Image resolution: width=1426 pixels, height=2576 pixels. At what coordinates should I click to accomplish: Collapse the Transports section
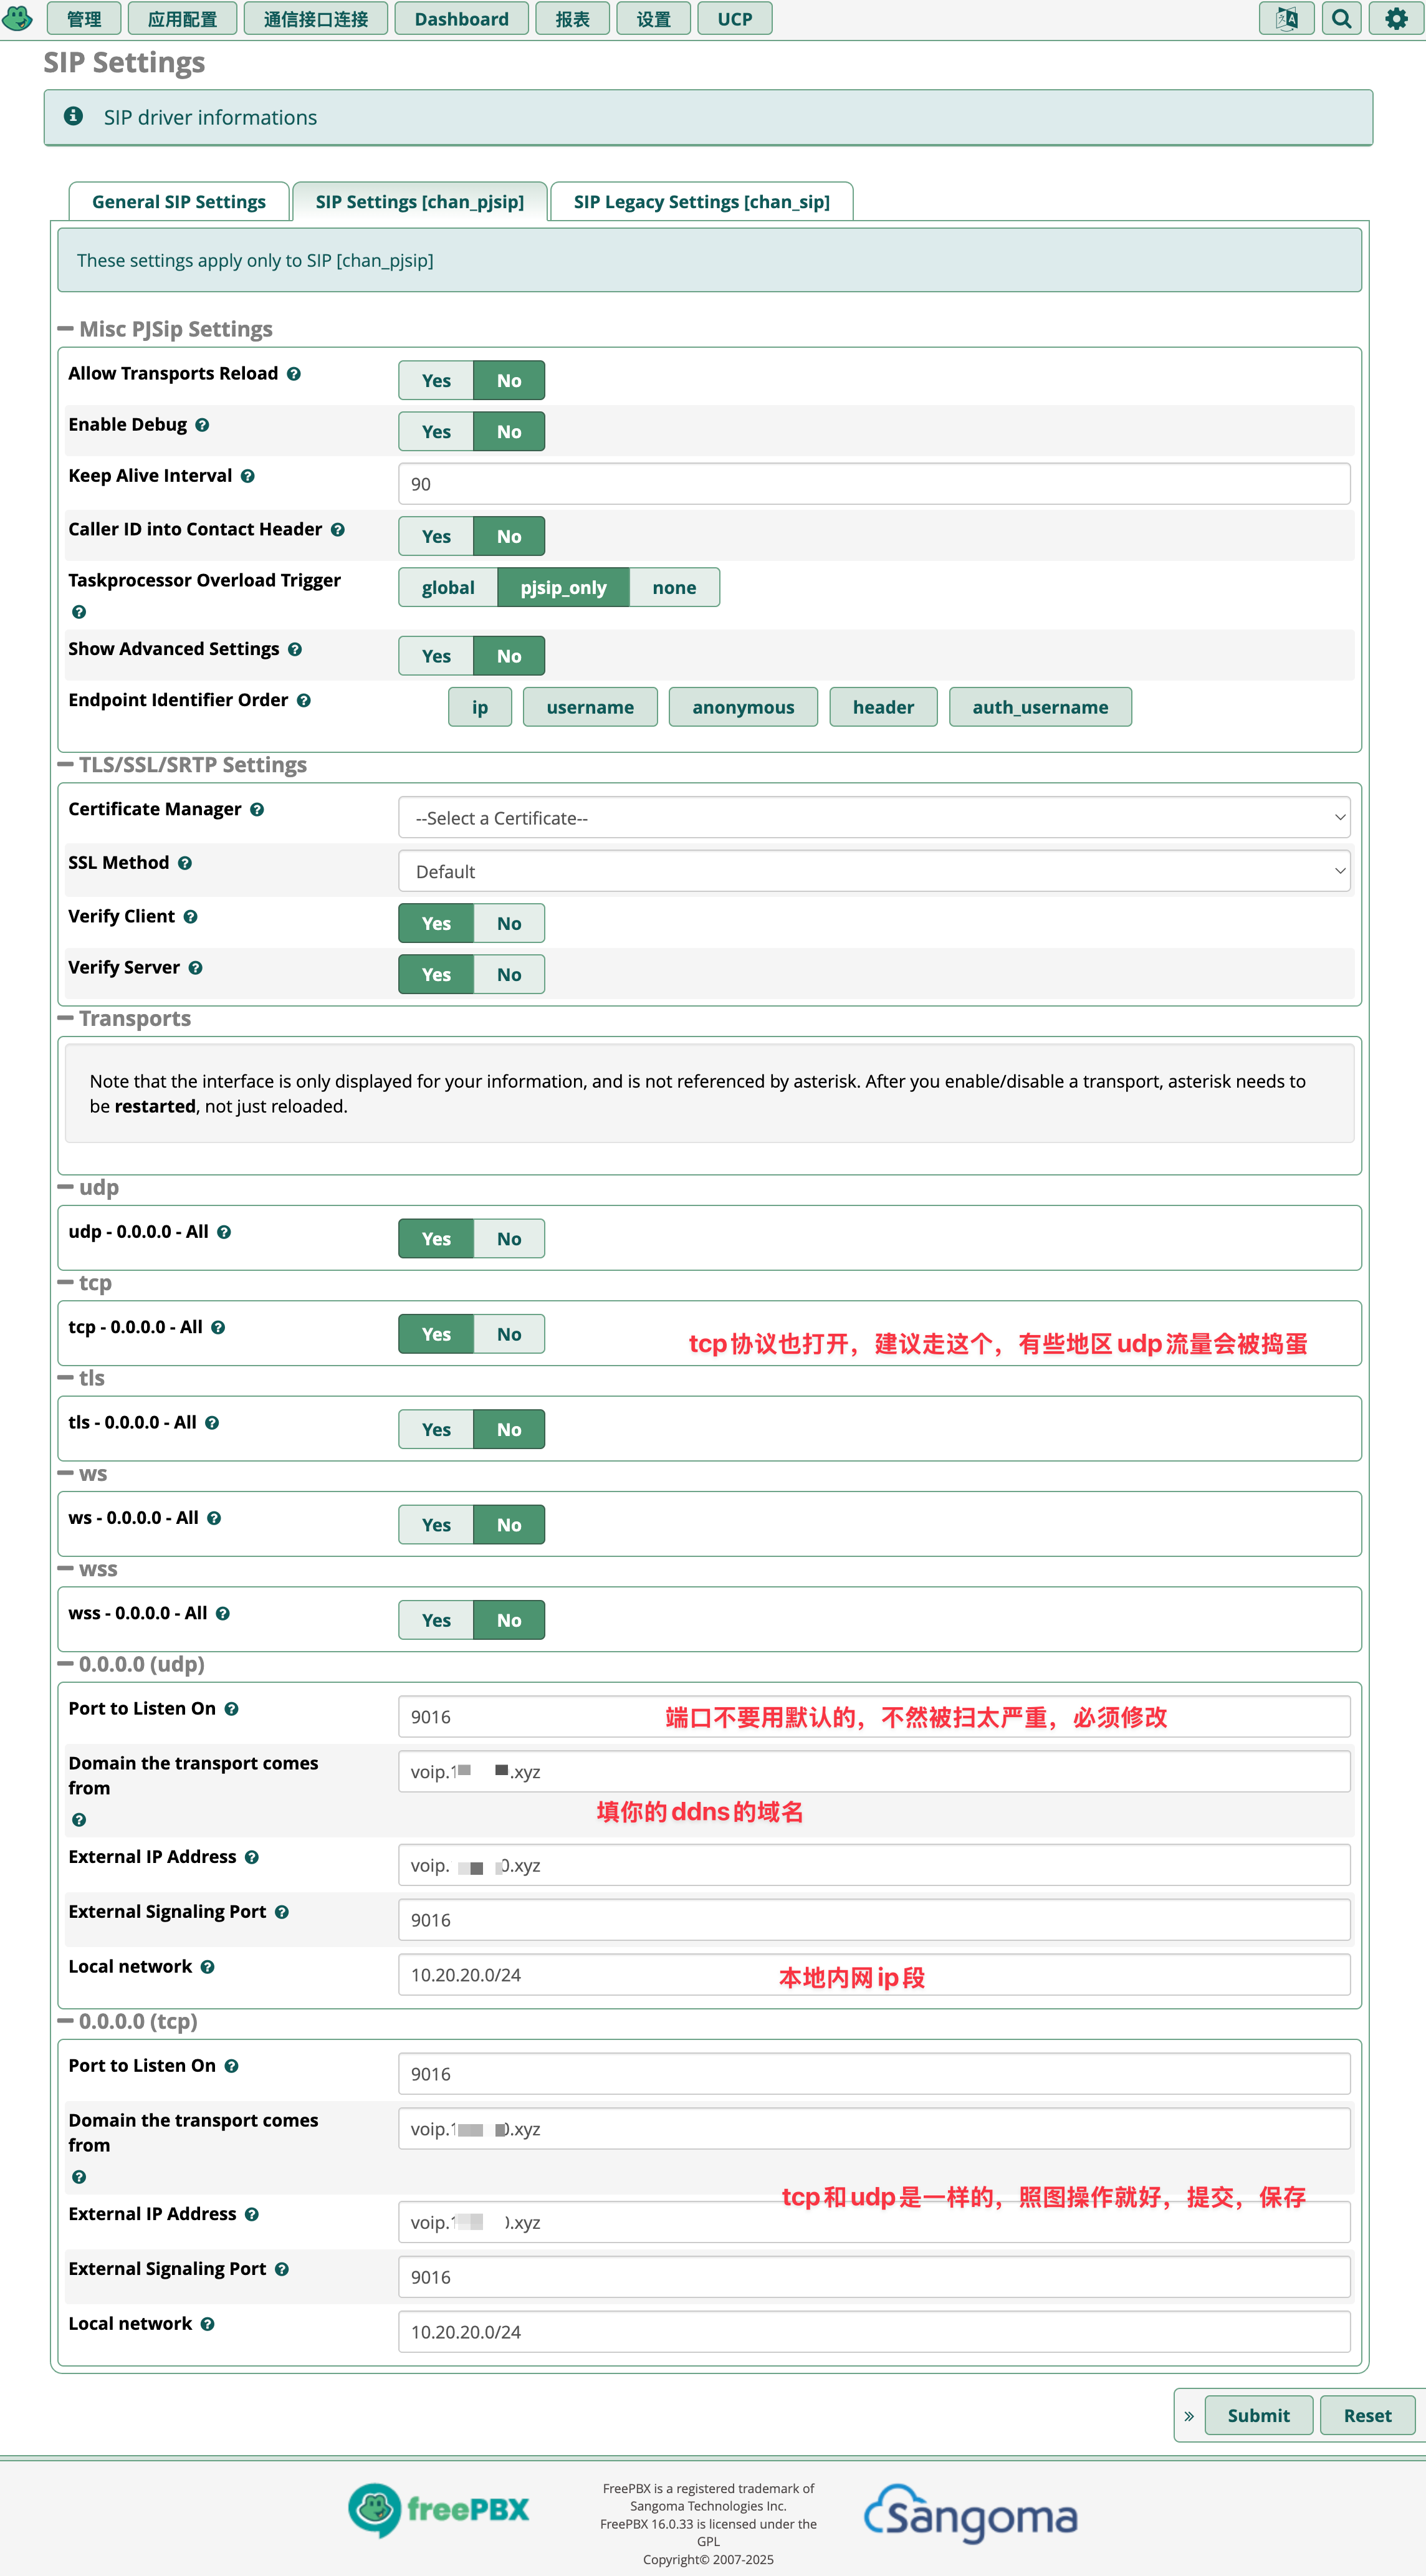(x=125, y=1019)
